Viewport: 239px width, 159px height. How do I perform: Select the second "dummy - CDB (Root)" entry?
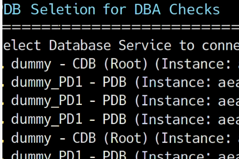tap(31, 138)
